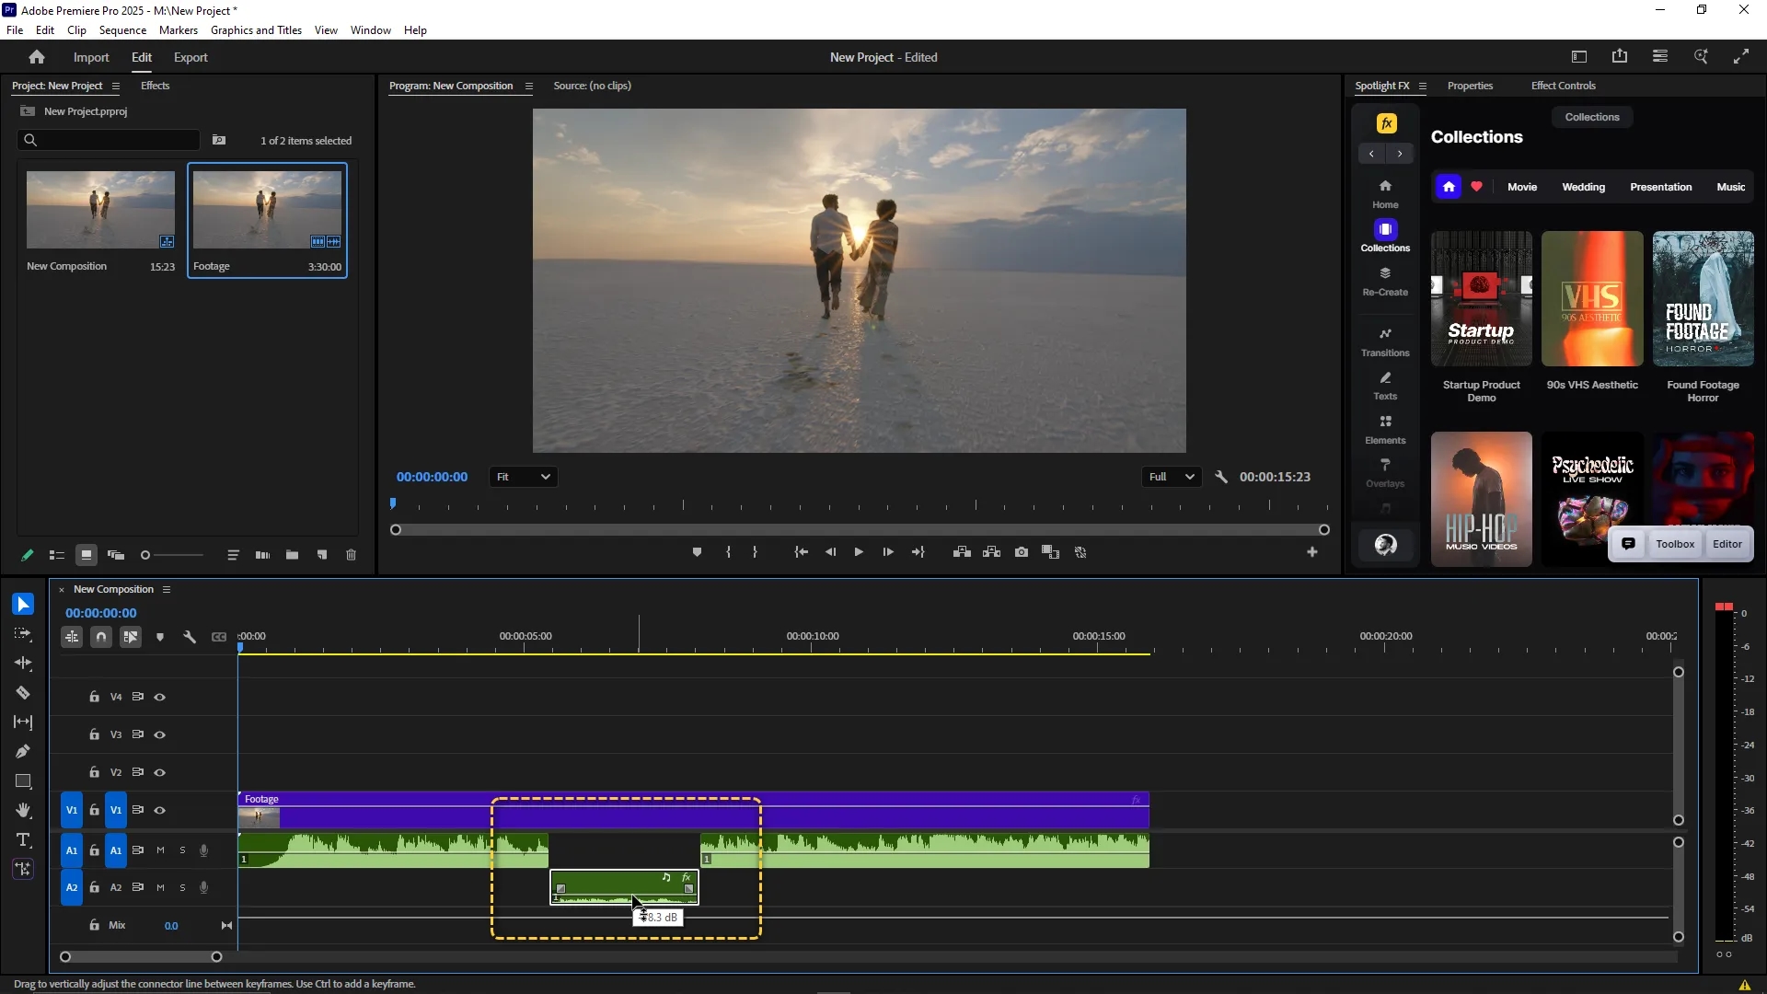
Task: Click the Toolbox button
Action: [x=1675, y=544]
